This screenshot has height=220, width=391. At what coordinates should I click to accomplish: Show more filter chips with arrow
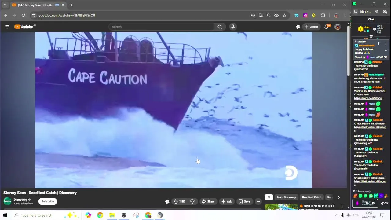pyautogui.click(x=338, y=197)
